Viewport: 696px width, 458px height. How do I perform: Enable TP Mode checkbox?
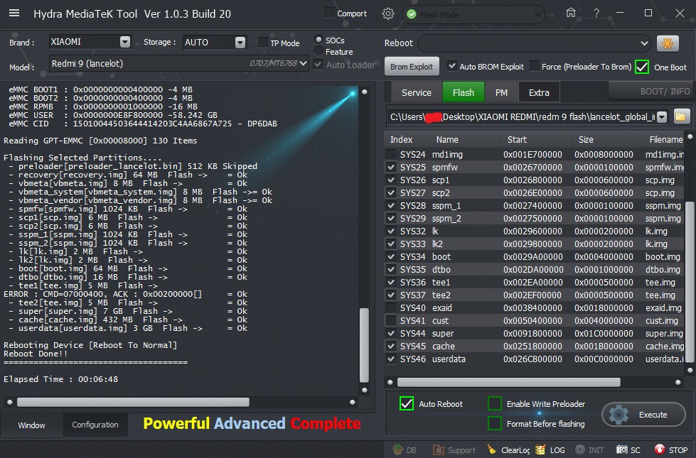point(263,43)
